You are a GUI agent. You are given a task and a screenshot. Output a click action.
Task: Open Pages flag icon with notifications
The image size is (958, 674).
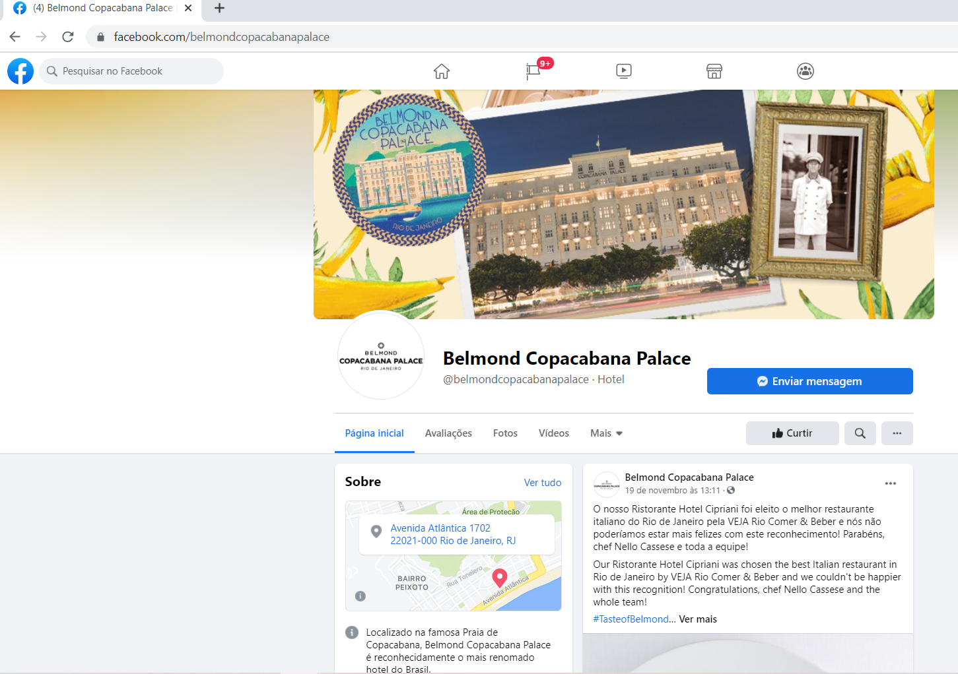point(533,71)
